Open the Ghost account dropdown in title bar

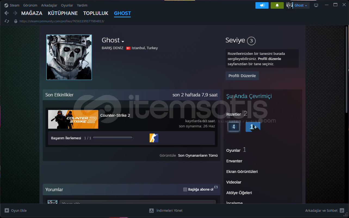point(301,5)
